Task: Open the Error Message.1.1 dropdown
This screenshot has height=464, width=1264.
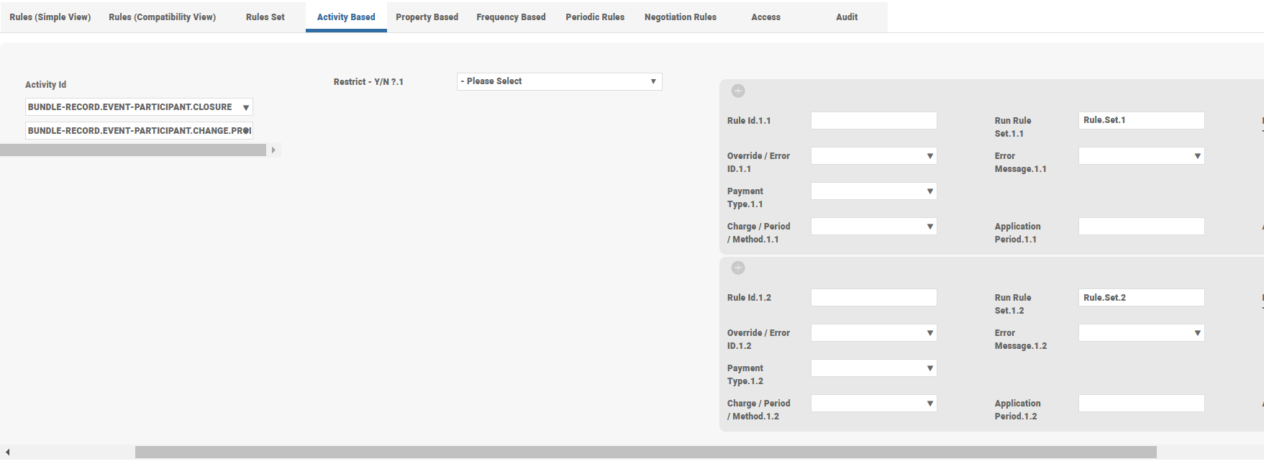Action: 1141,156
